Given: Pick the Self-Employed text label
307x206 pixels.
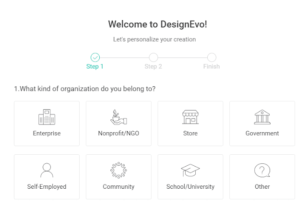Looking at the screenshot, I should pyautogui.click(x=47, y=186).
